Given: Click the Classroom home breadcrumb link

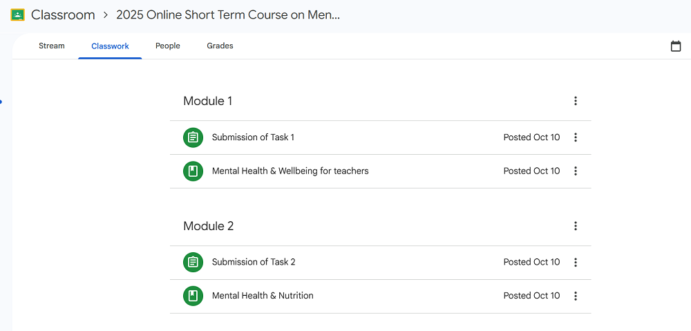Looking at the screenshot, I should pos(63,15).
